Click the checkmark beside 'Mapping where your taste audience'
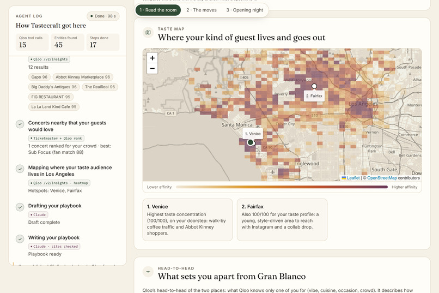Screen dimensions: 439x293 coord(20,169)
